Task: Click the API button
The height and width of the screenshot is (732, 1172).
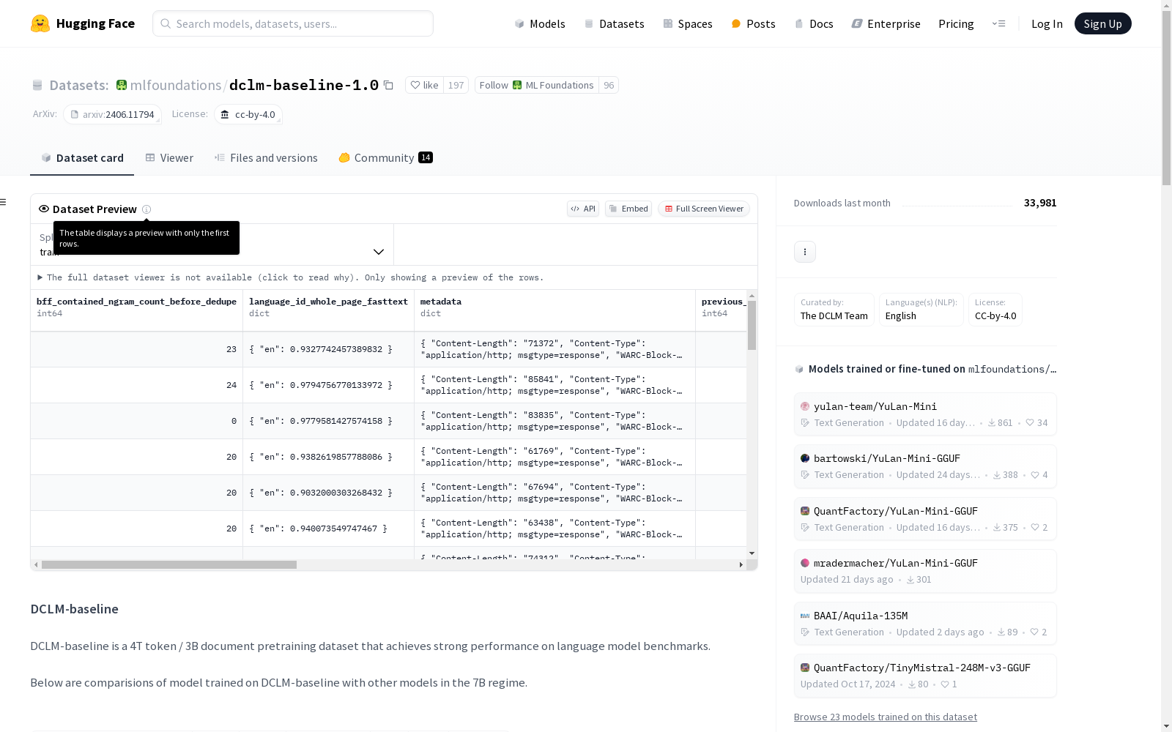Action: pos(583,209)
